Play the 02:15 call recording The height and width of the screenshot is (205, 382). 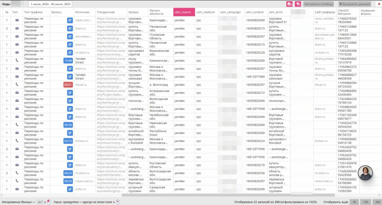point(68,141)
